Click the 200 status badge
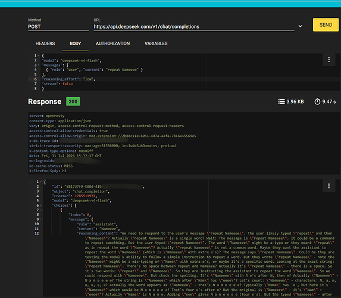Viewport: 341px width, 298px height. 73,101
